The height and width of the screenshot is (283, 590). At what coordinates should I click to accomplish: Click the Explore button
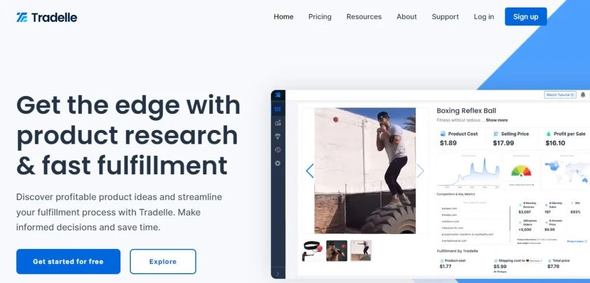coord(162,262)
